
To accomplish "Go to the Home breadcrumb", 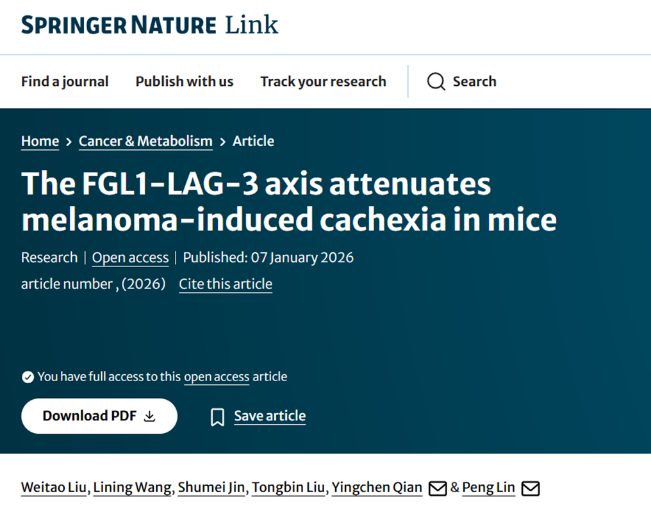I will (40, 141).
